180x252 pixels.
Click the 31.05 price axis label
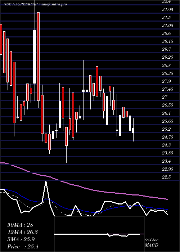click(168, 26)
